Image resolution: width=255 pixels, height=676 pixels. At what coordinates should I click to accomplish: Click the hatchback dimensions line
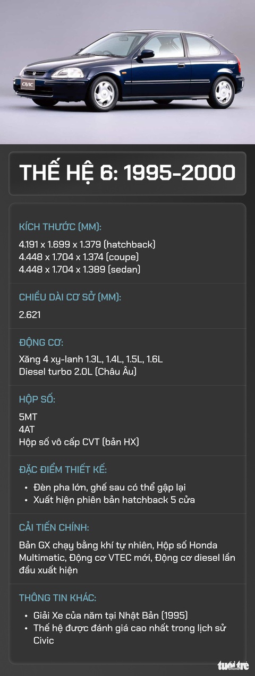[x=87, y=244]
